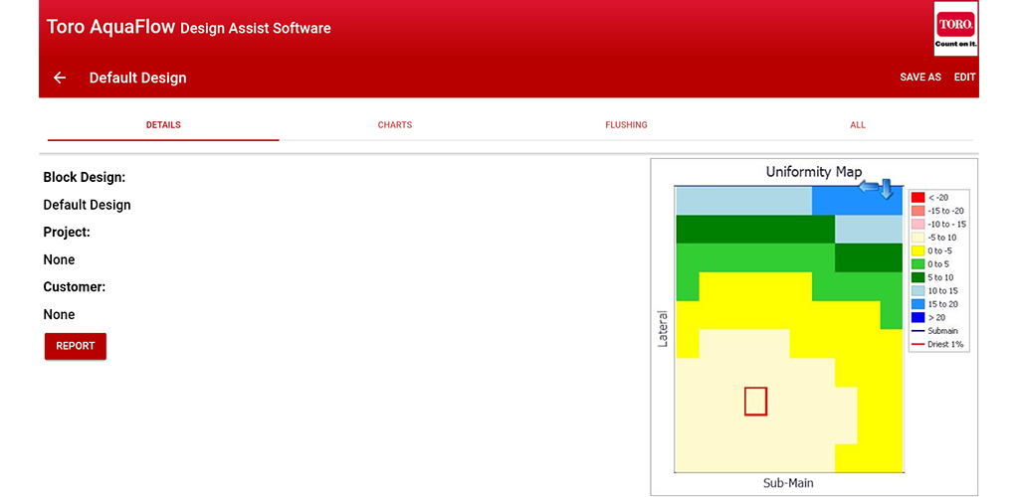Click the red '< -20' legend swatch
This screenshot has width=1019, height=497.
(x=917, y=197)
